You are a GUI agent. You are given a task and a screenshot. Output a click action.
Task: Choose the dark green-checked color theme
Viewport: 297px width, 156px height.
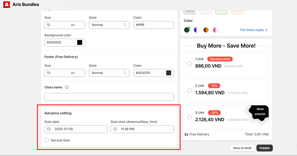point(187,30)
